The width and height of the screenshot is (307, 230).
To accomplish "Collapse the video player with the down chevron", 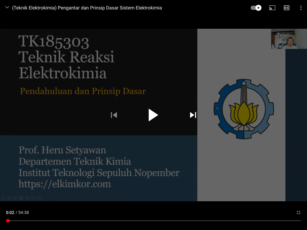I will (7, 8).
